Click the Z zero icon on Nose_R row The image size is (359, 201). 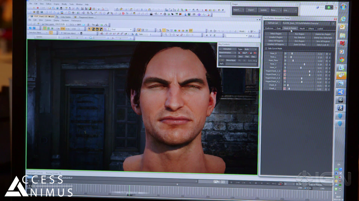tap(330, 54)
